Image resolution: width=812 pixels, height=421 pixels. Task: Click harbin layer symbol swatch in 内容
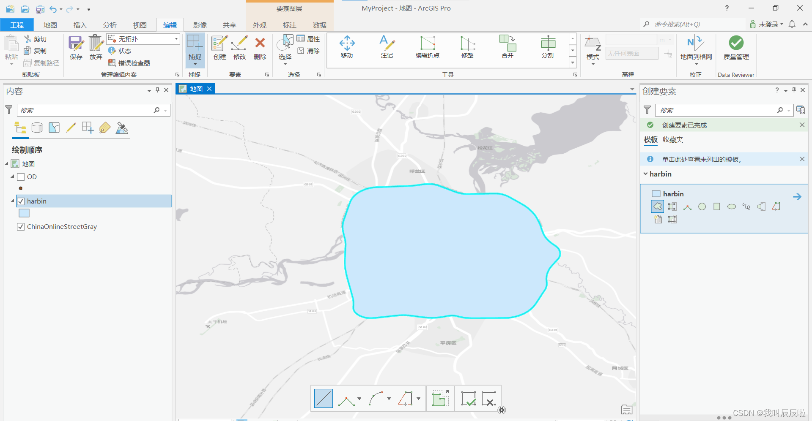pyautogui.click(x=24, y=213)
